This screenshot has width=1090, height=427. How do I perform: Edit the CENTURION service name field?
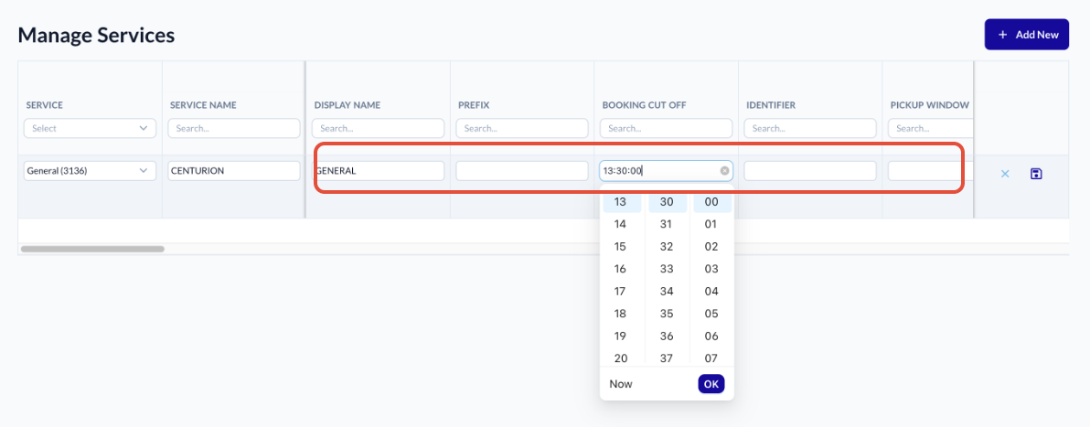tap(233, 170)
